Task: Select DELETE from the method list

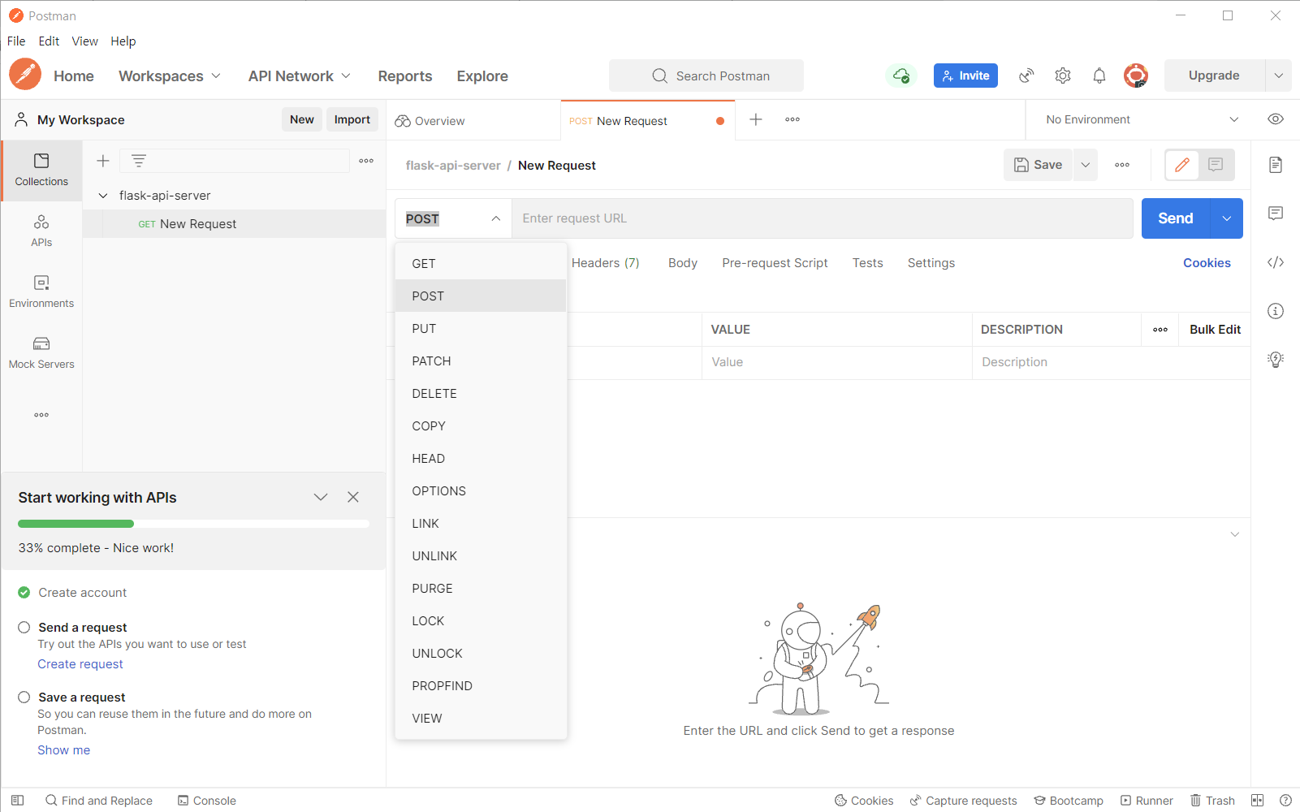Action: [x=481, y=394]
